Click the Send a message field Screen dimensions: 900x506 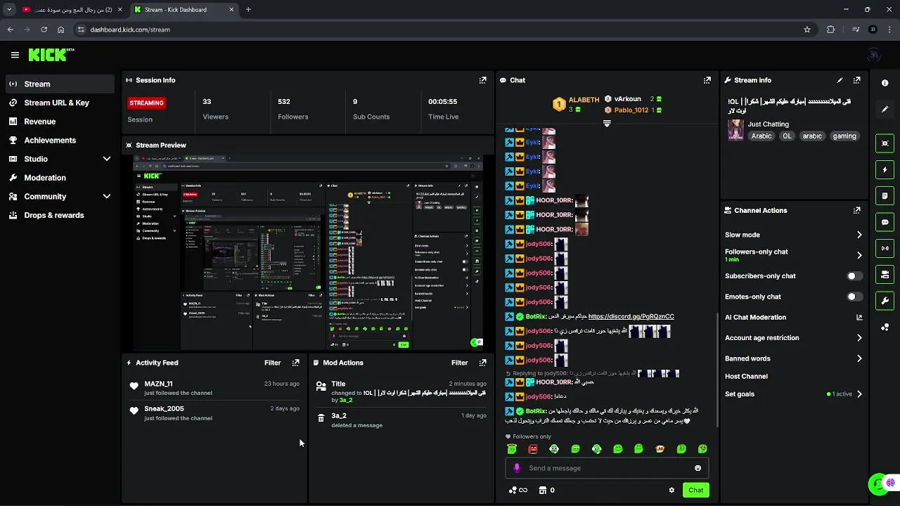(x=608, y=468)
